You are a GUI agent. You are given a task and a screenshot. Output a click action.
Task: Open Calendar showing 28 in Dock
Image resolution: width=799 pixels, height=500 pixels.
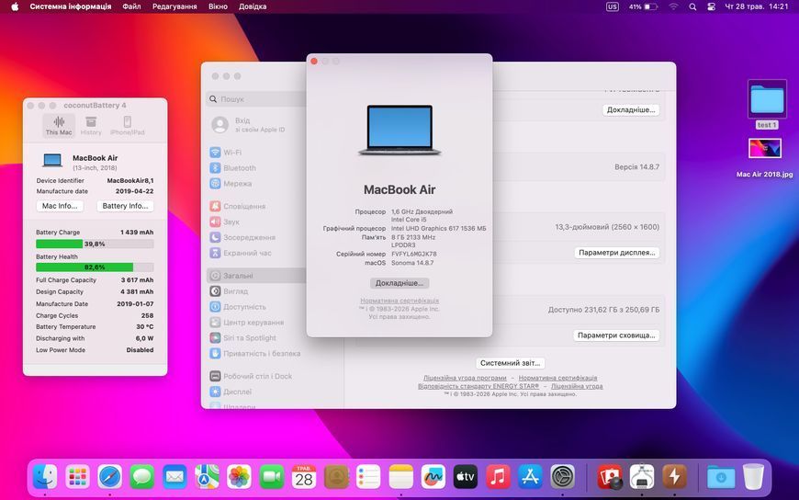(x=304, y=477)
